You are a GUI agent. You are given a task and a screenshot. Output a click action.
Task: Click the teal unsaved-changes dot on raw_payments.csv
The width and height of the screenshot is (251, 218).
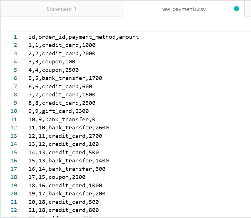[x=236, y=9]
